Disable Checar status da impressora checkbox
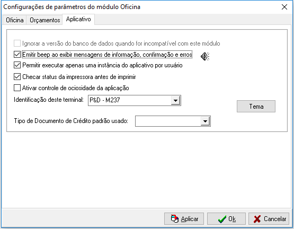Image resolution: width=294 pixels, height=229 pixels. [x=17, y=77]
